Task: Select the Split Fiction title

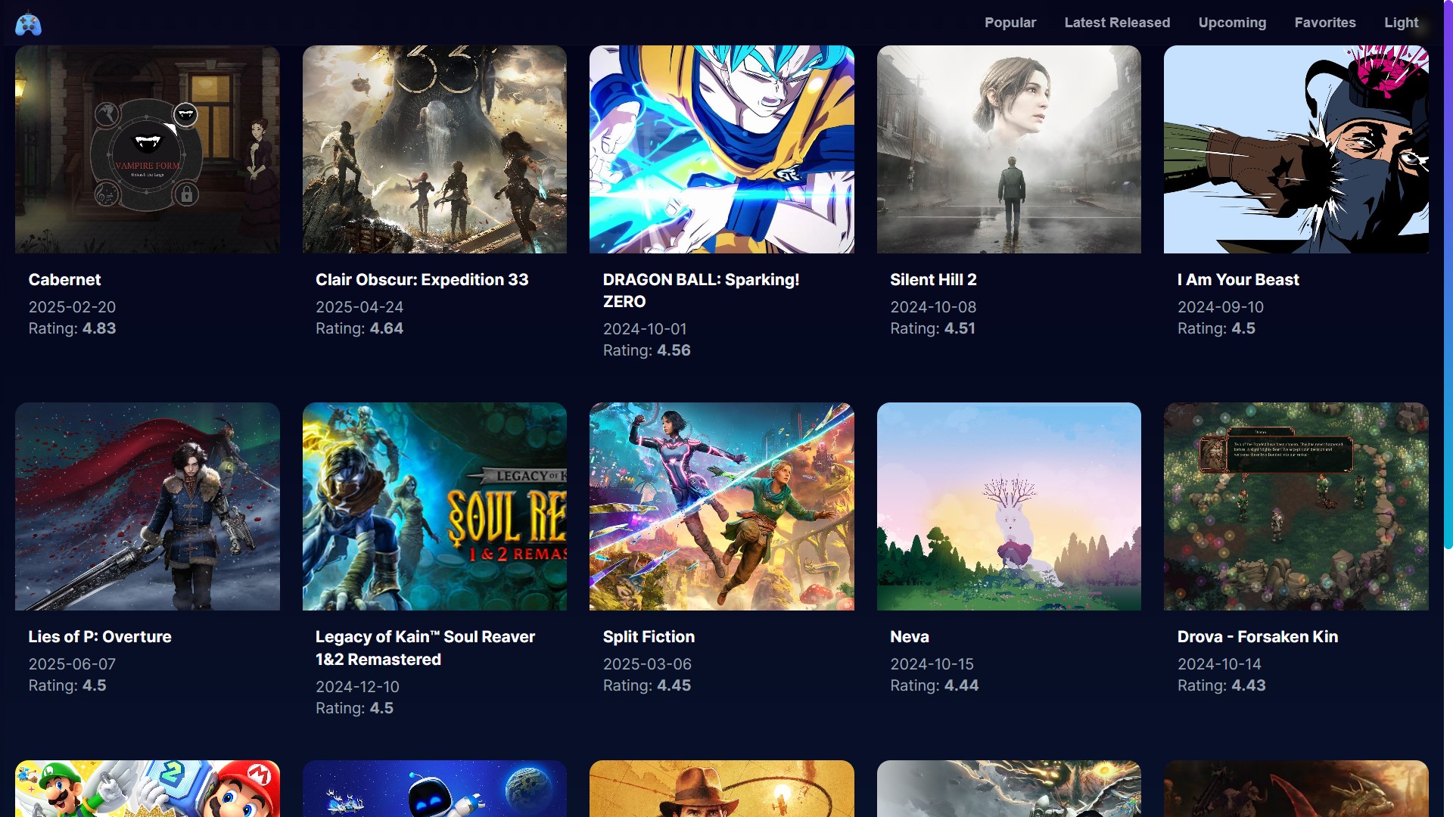Action: [649, 637]
